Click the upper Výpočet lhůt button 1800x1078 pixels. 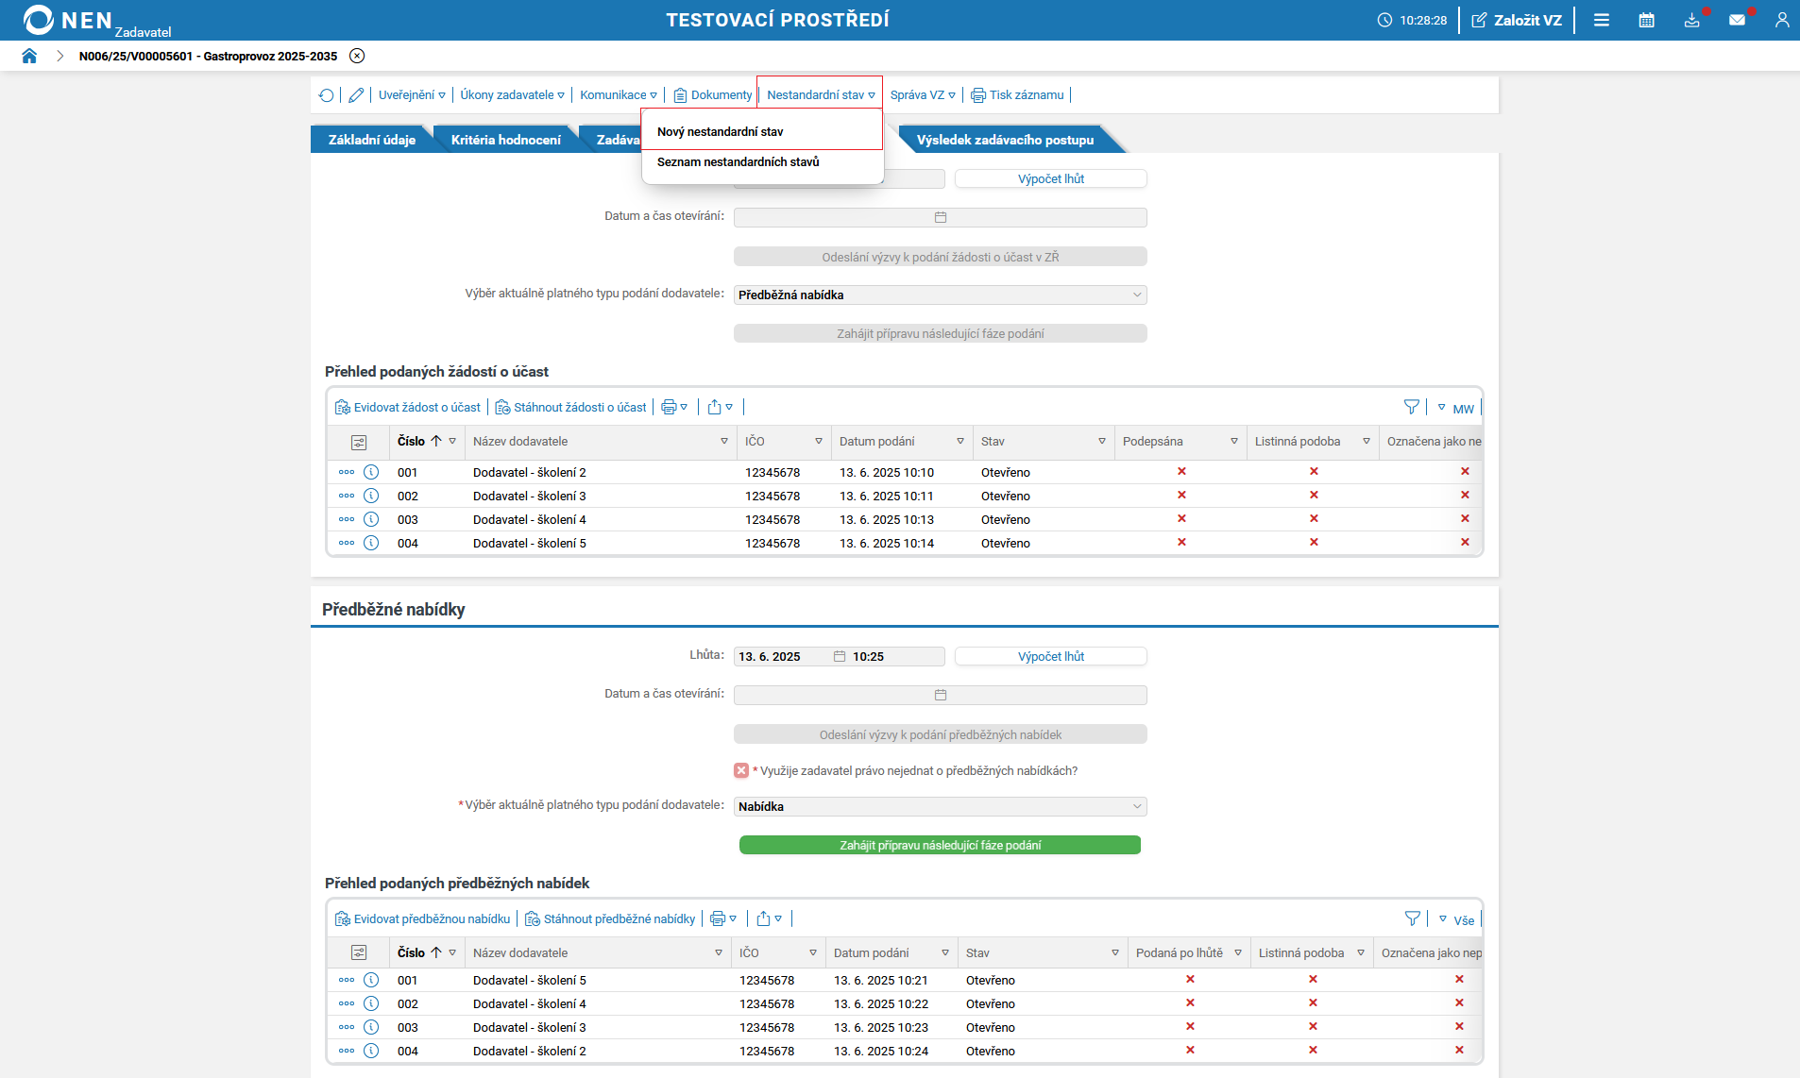tap(1051, 178)
